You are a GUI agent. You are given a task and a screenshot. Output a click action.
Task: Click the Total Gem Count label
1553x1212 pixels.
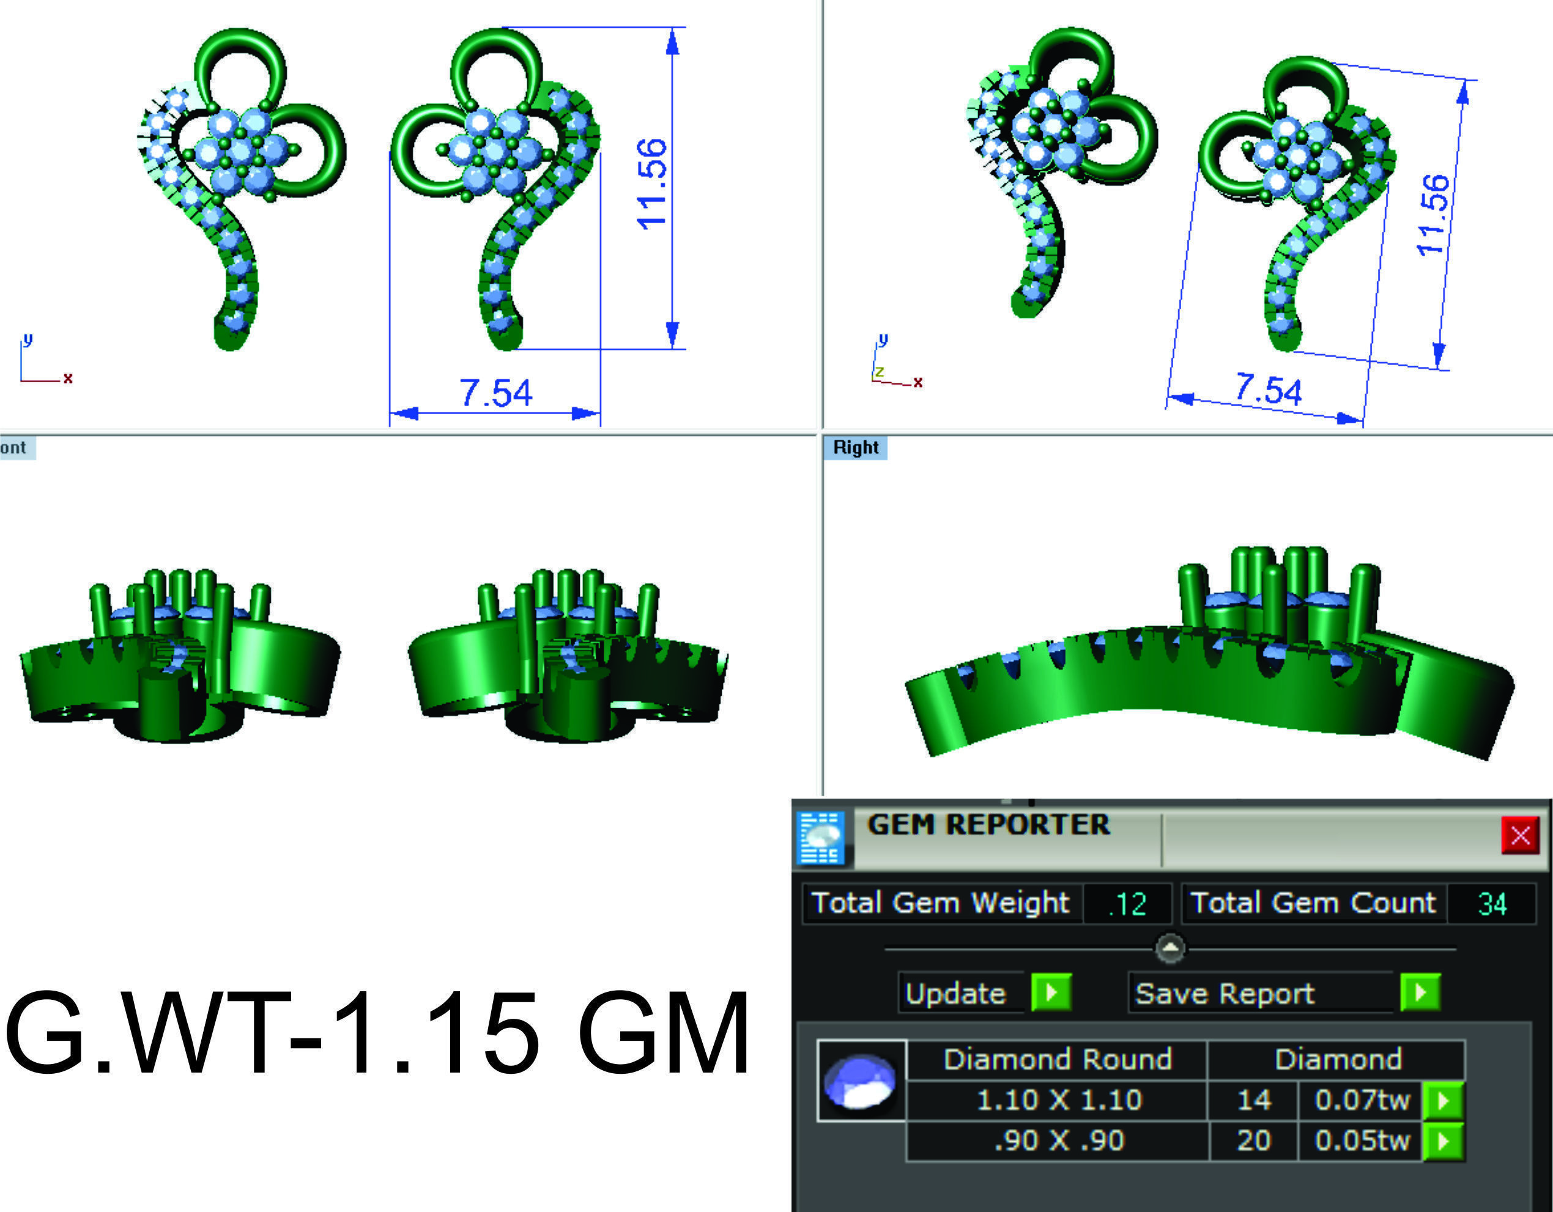pos(1313,903)
